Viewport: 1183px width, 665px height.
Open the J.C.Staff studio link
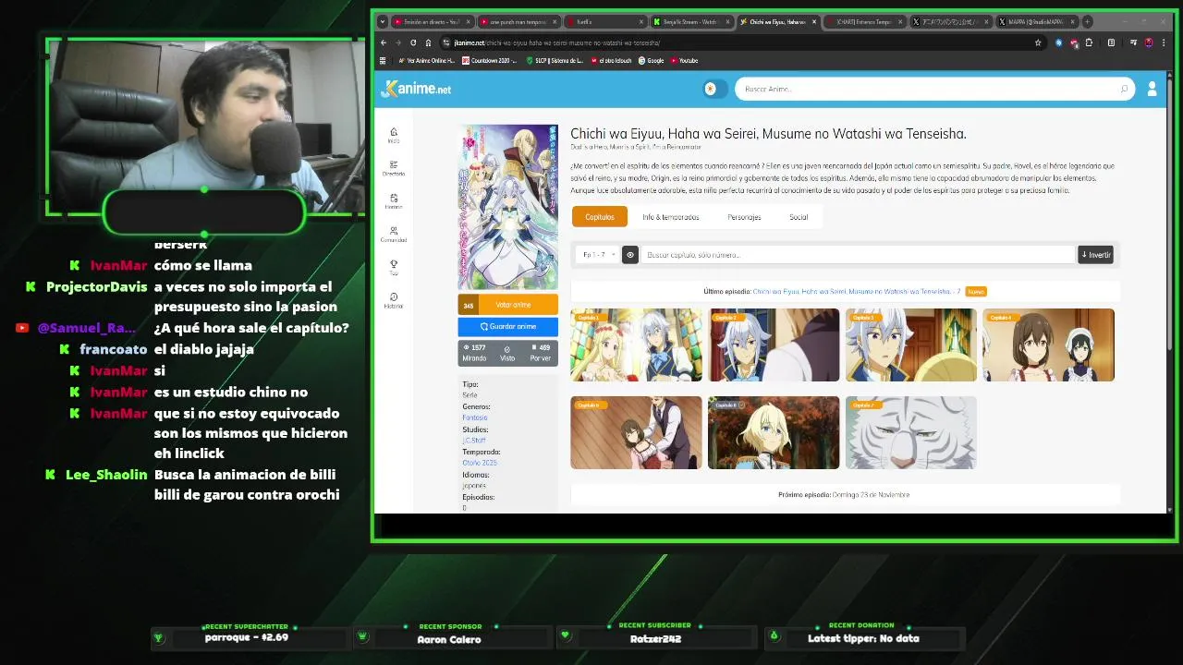click(473, 441)
